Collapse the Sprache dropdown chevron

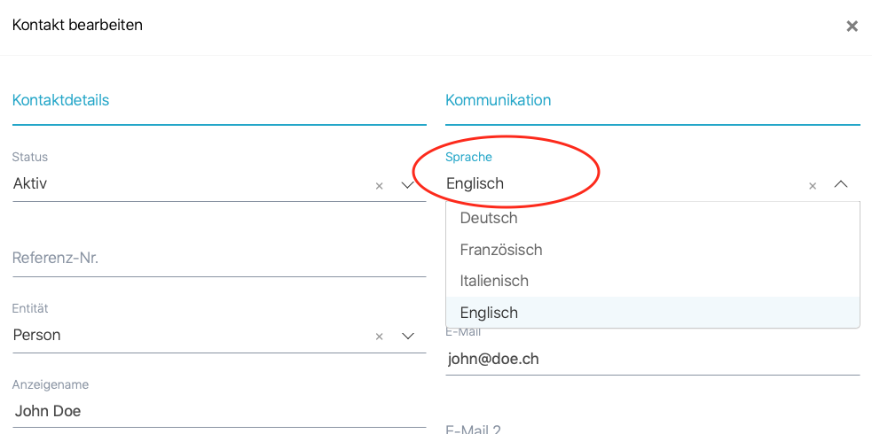[841, 185]
